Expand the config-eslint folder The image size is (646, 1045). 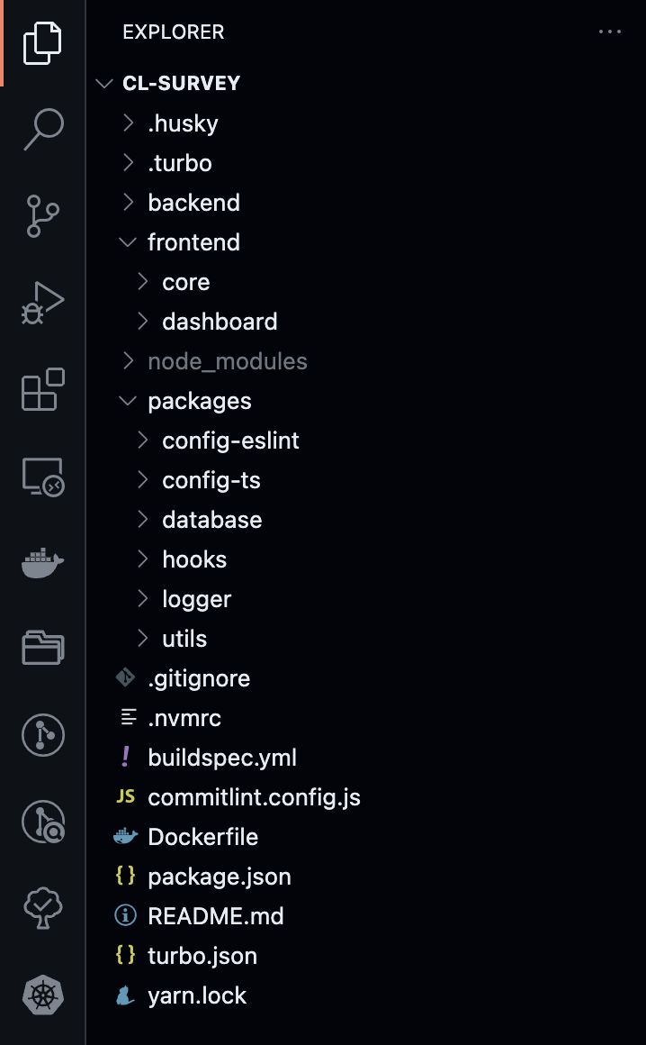point(230,441)
